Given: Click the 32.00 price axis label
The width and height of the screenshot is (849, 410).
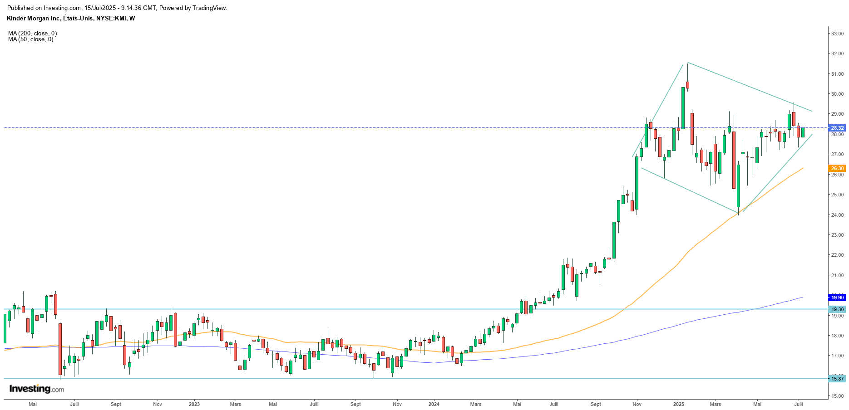Looking at the screenshot, I should [837, 54].
